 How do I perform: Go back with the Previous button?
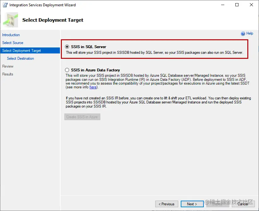(x=167, y=204)
